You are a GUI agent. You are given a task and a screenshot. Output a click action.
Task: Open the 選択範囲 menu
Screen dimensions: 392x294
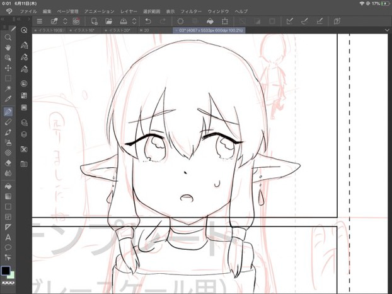(x=151, y=11)
